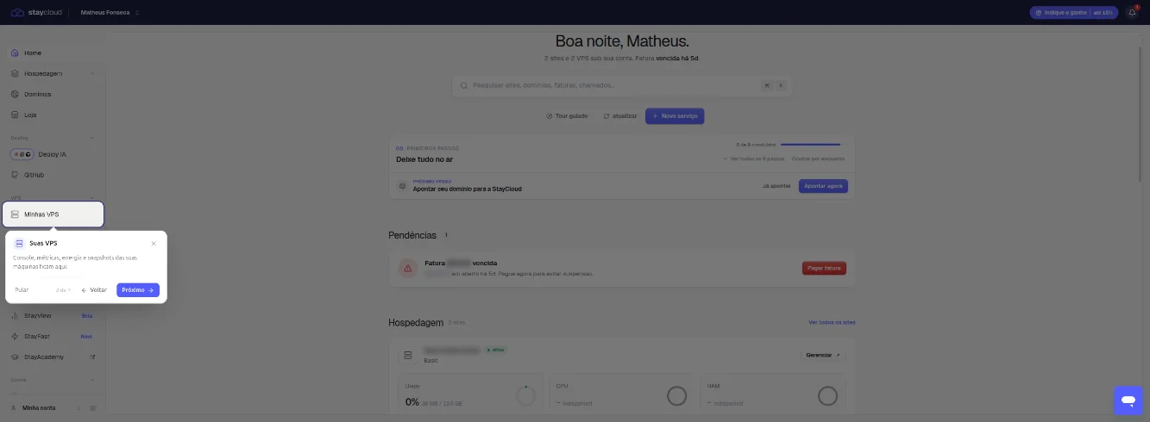Click the StayAcademy graduation icon
Screen dimensions: 1150x422
(15, 357)
